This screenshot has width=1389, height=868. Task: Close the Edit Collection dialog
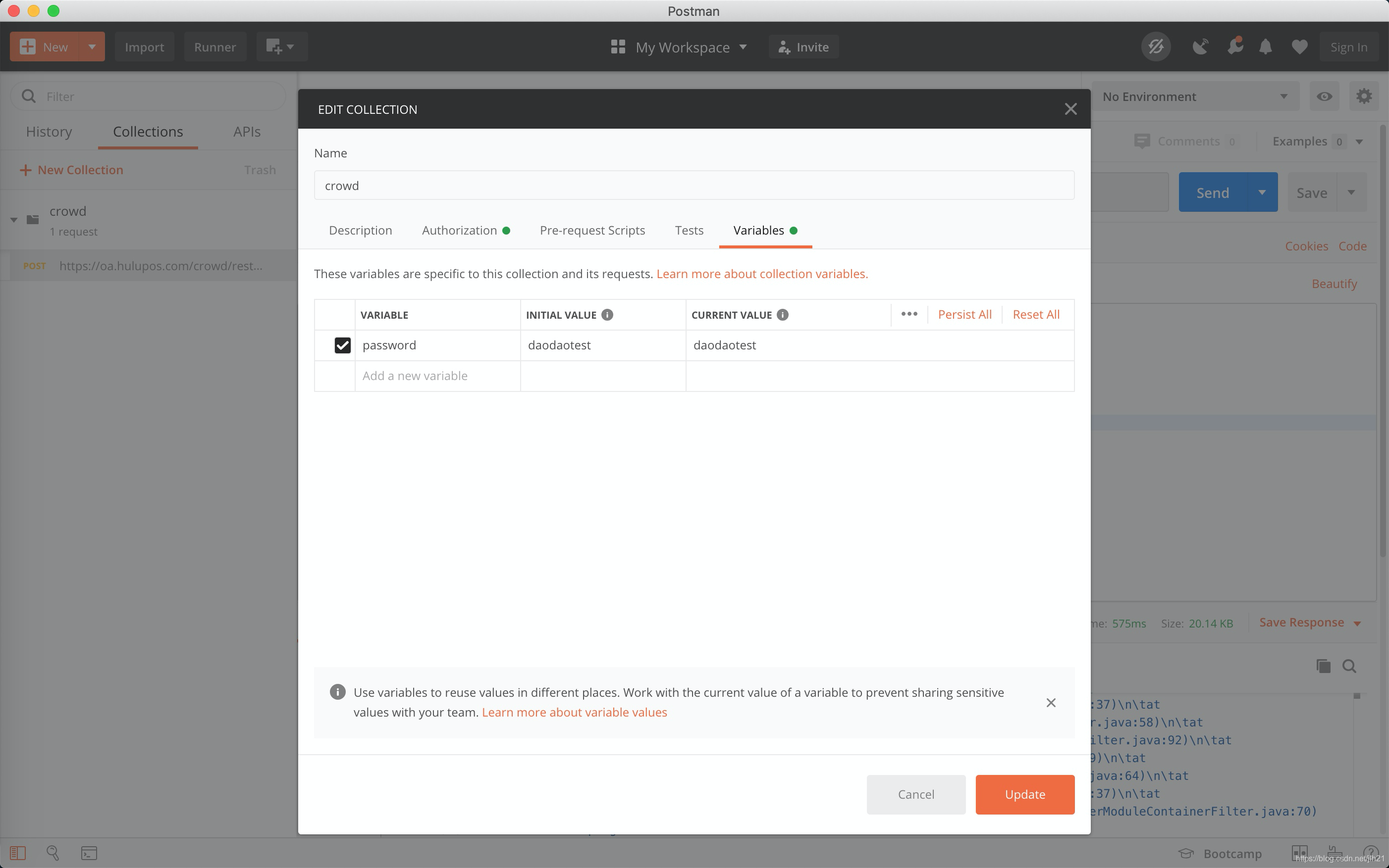click(x=1070, y=109)
